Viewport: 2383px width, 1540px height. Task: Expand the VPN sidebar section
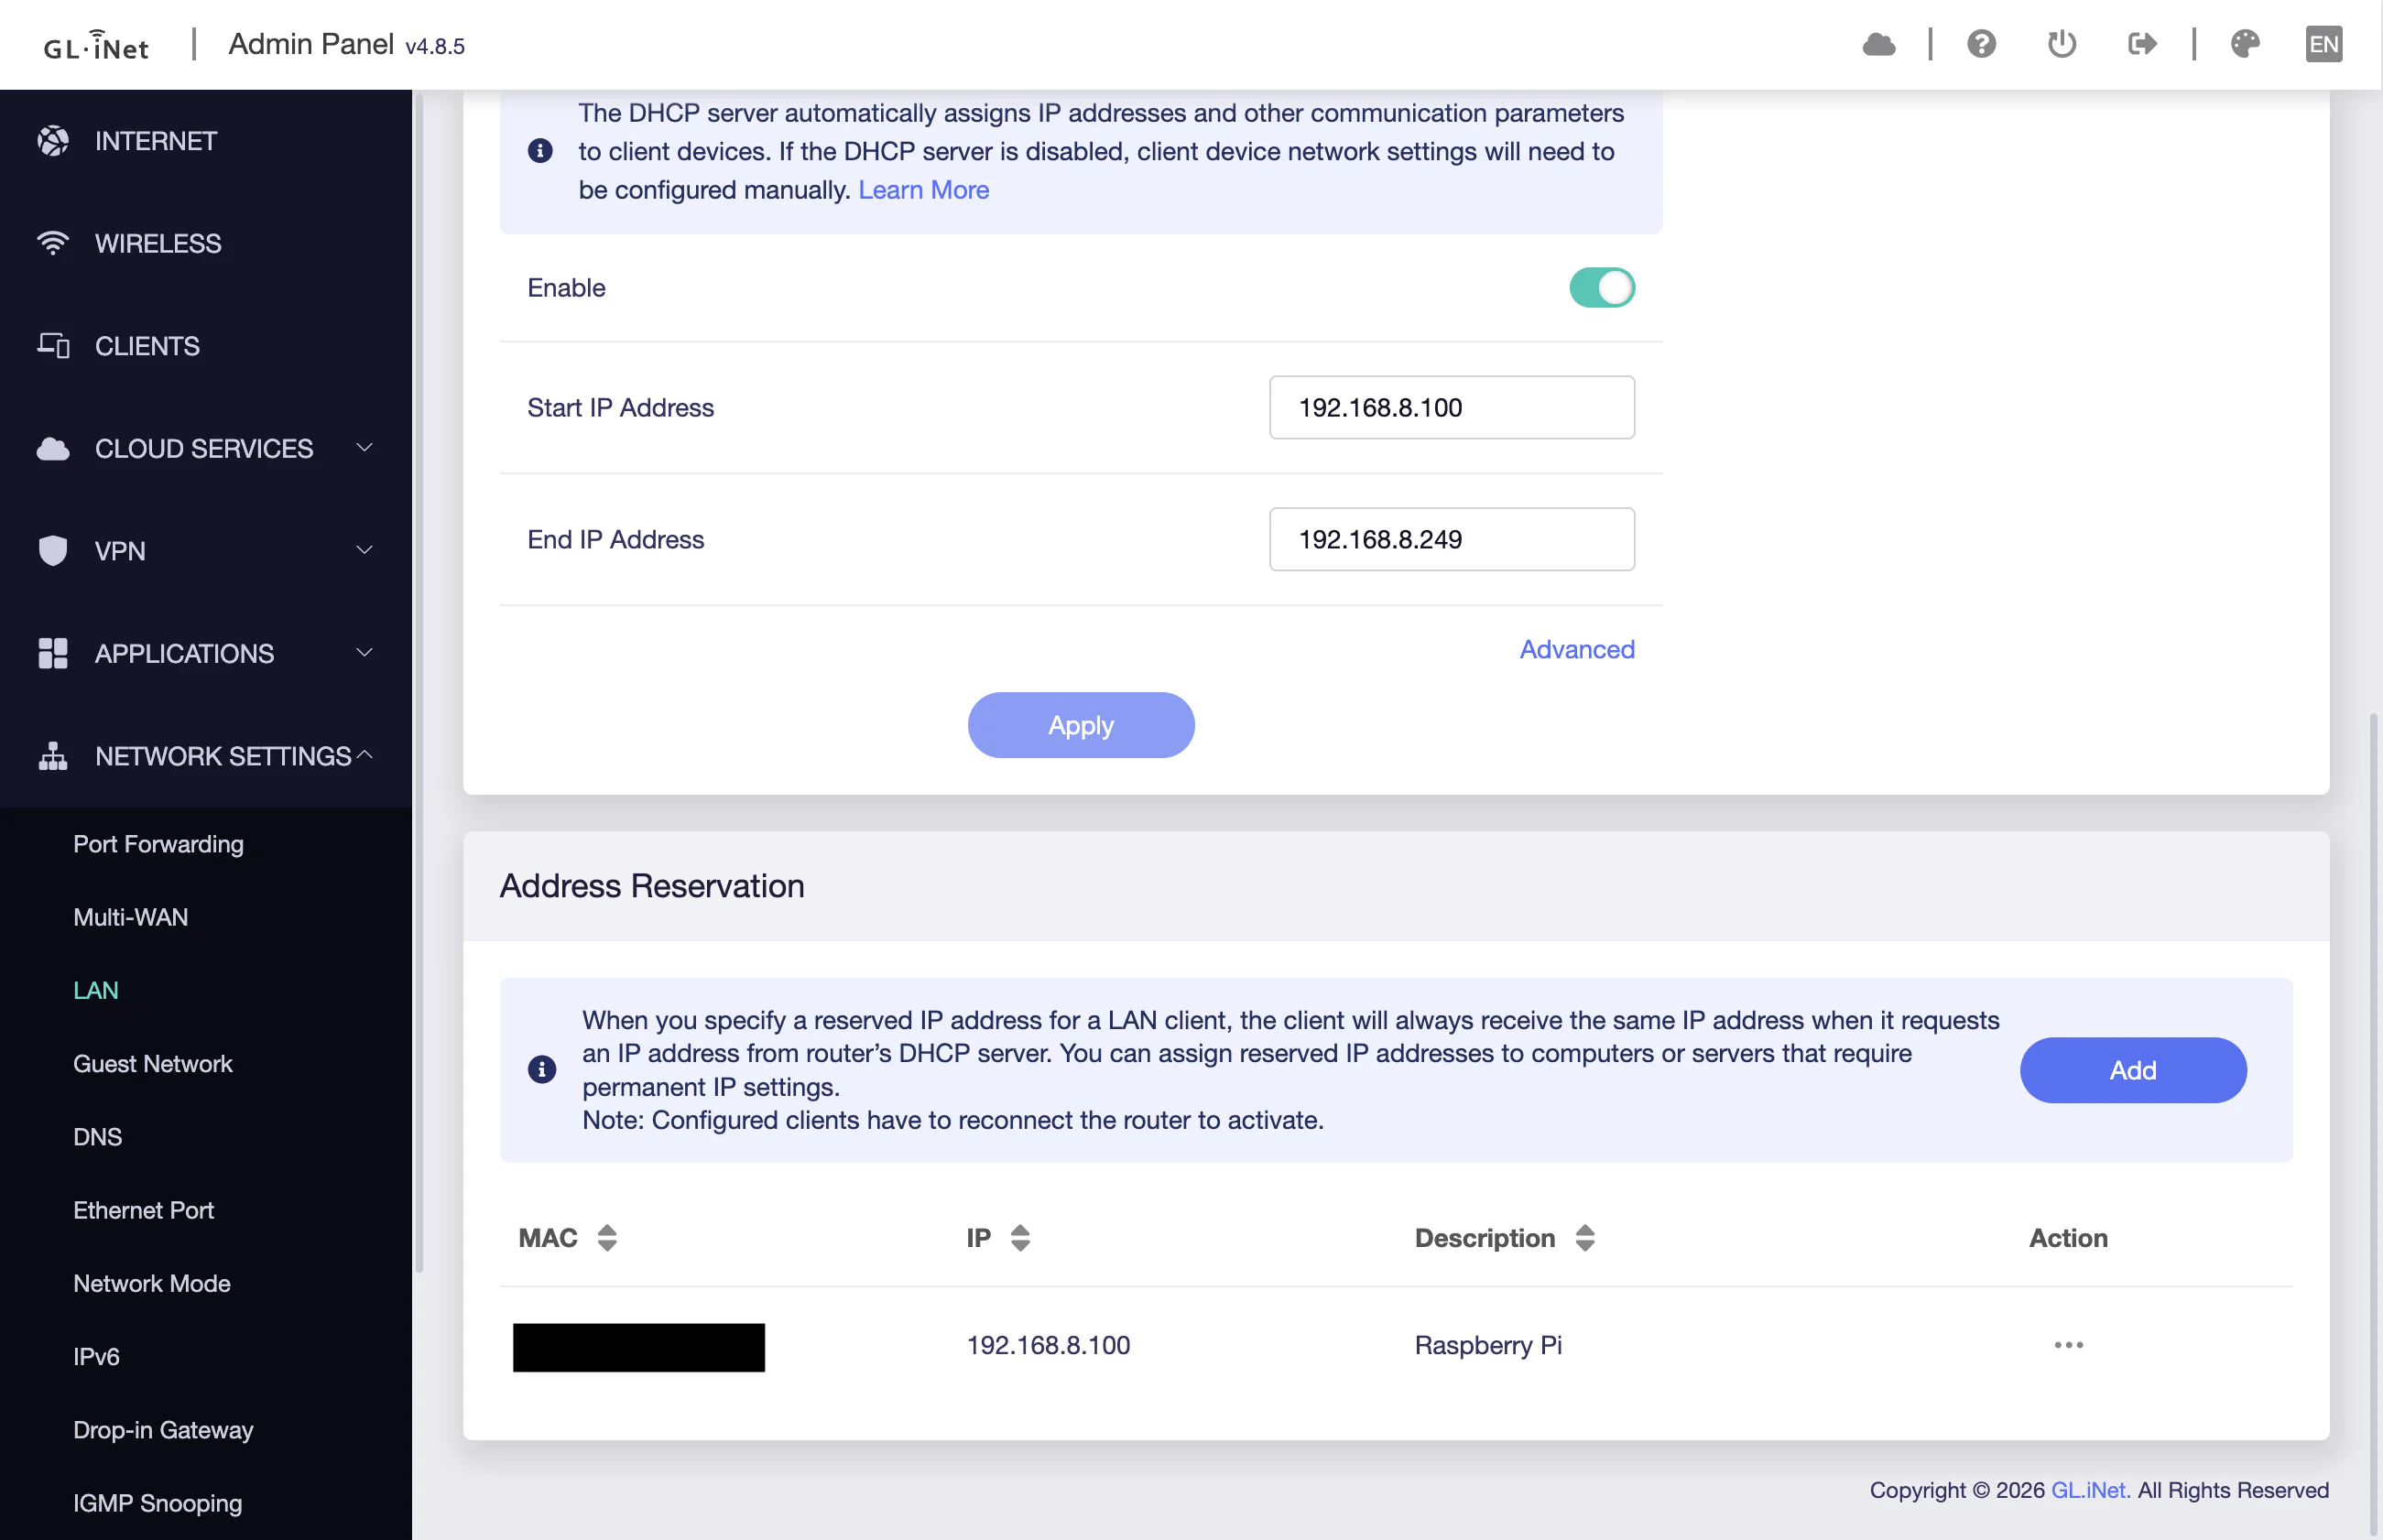click(x=206, y=551)
